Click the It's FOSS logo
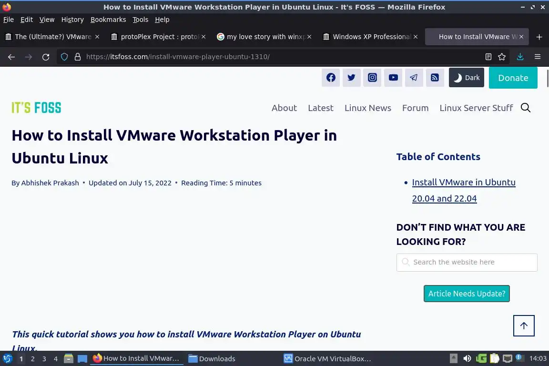549x366 pixels. (36, 108)
